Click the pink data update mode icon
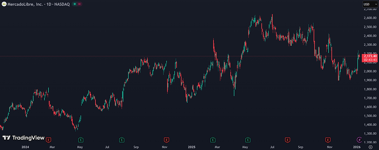This screenshot has height=150, width=379. (79, 4)
